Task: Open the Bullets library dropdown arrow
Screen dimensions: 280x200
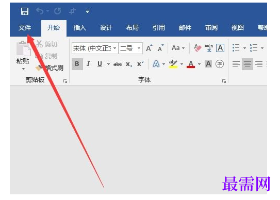Action: pos(244,48)
